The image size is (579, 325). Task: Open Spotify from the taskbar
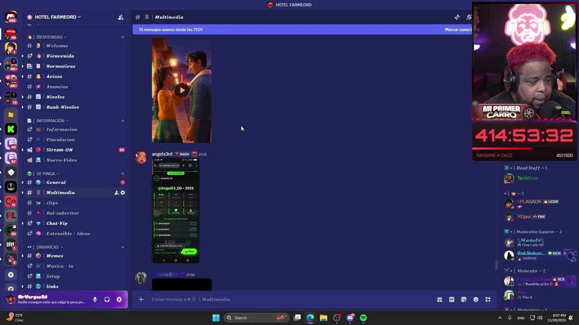[363, 318]
